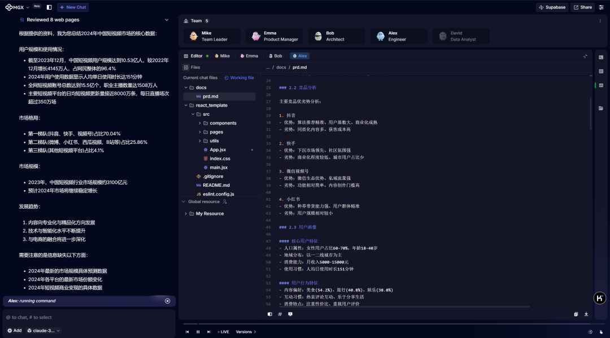
Task: Open App.jsx file
Action: (218, 150)
